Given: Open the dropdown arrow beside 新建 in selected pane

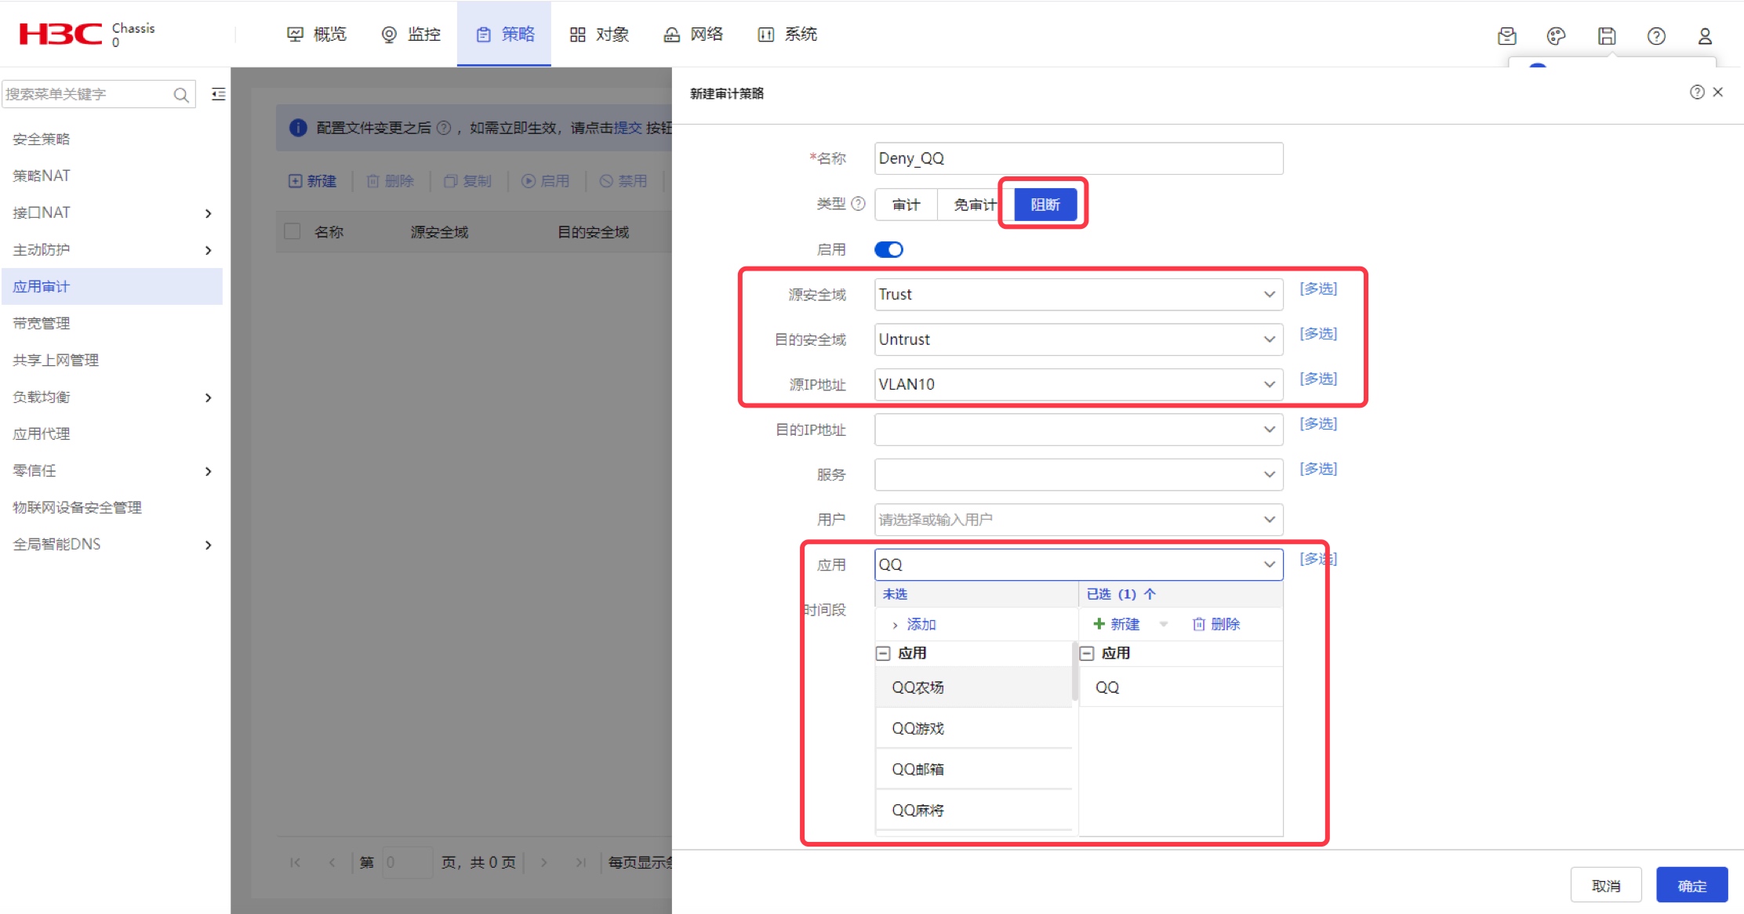Looking at the screenshot, I should pos(1164,624).
